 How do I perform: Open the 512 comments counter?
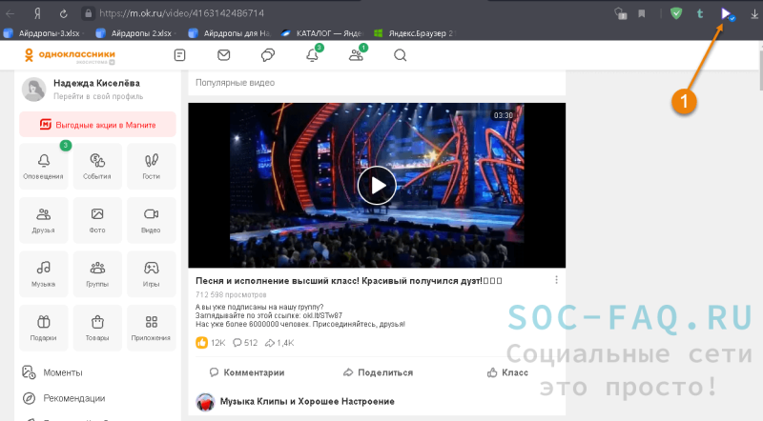tap(245, 343)
